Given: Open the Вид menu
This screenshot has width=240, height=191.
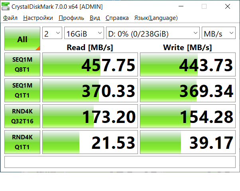Looking at the screenshot, I should click(x=95, y=18).
